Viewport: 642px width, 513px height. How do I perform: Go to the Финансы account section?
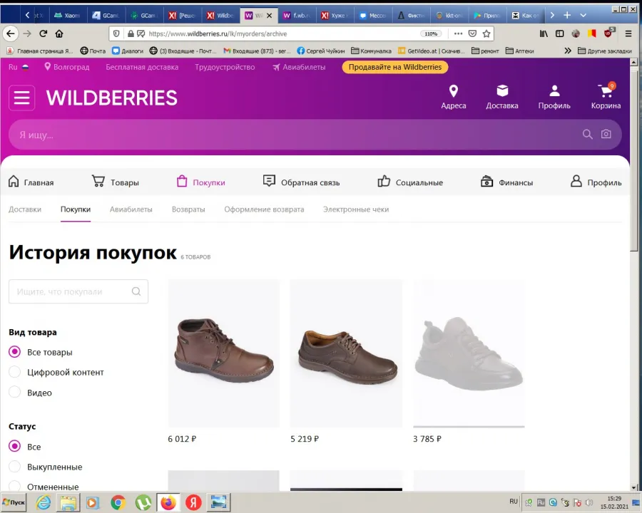coord(507,182)
